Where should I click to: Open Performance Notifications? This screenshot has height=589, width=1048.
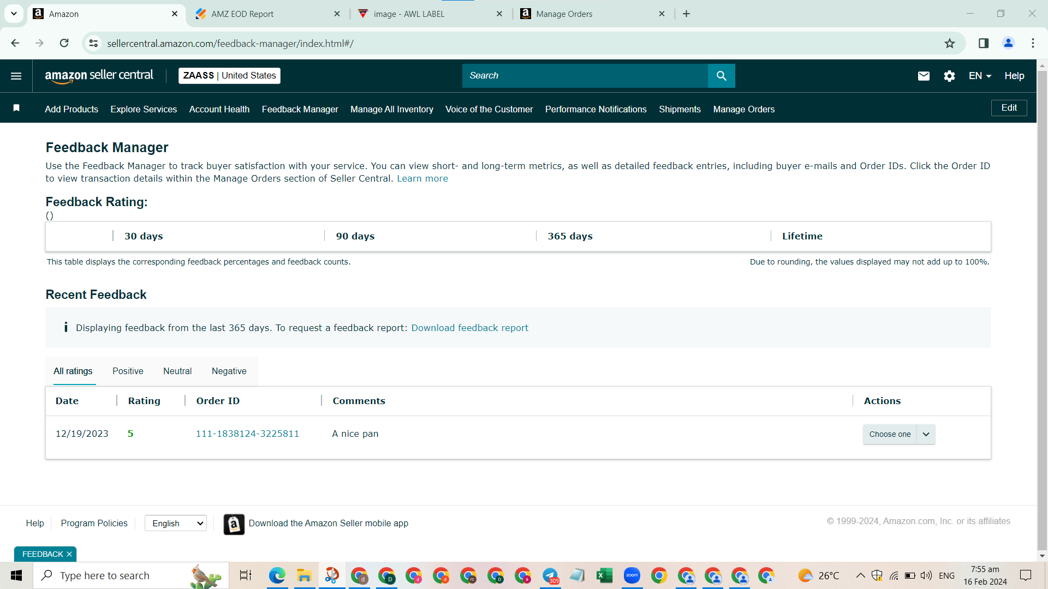tap(596, 109)
